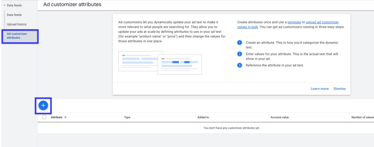Click step 1 numbered circle icon
The image size is (374, 147).
(x=240, y=43)
